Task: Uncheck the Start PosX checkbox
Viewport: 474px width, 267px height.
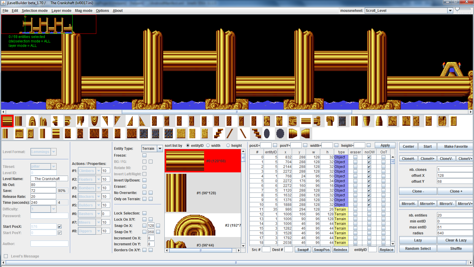Action: pyautogui.click(x=60, y=226)
